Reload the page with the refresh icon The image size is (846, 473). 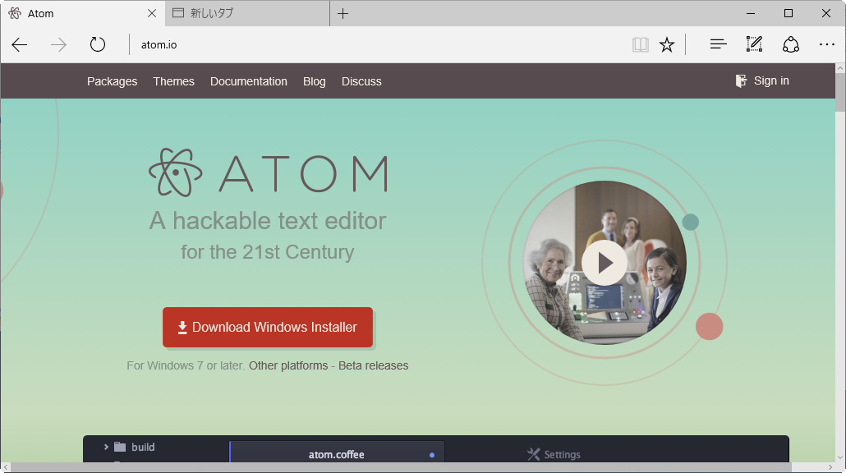tap(98, 44)
